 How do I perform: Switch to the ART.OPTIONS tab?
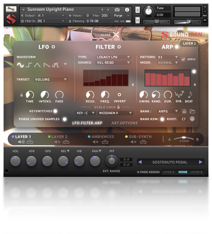[x=124, y=123]
